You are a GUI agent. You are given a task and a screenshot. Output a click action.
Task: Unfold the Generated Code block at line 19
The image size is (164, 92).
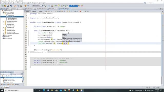click(28, 52)
